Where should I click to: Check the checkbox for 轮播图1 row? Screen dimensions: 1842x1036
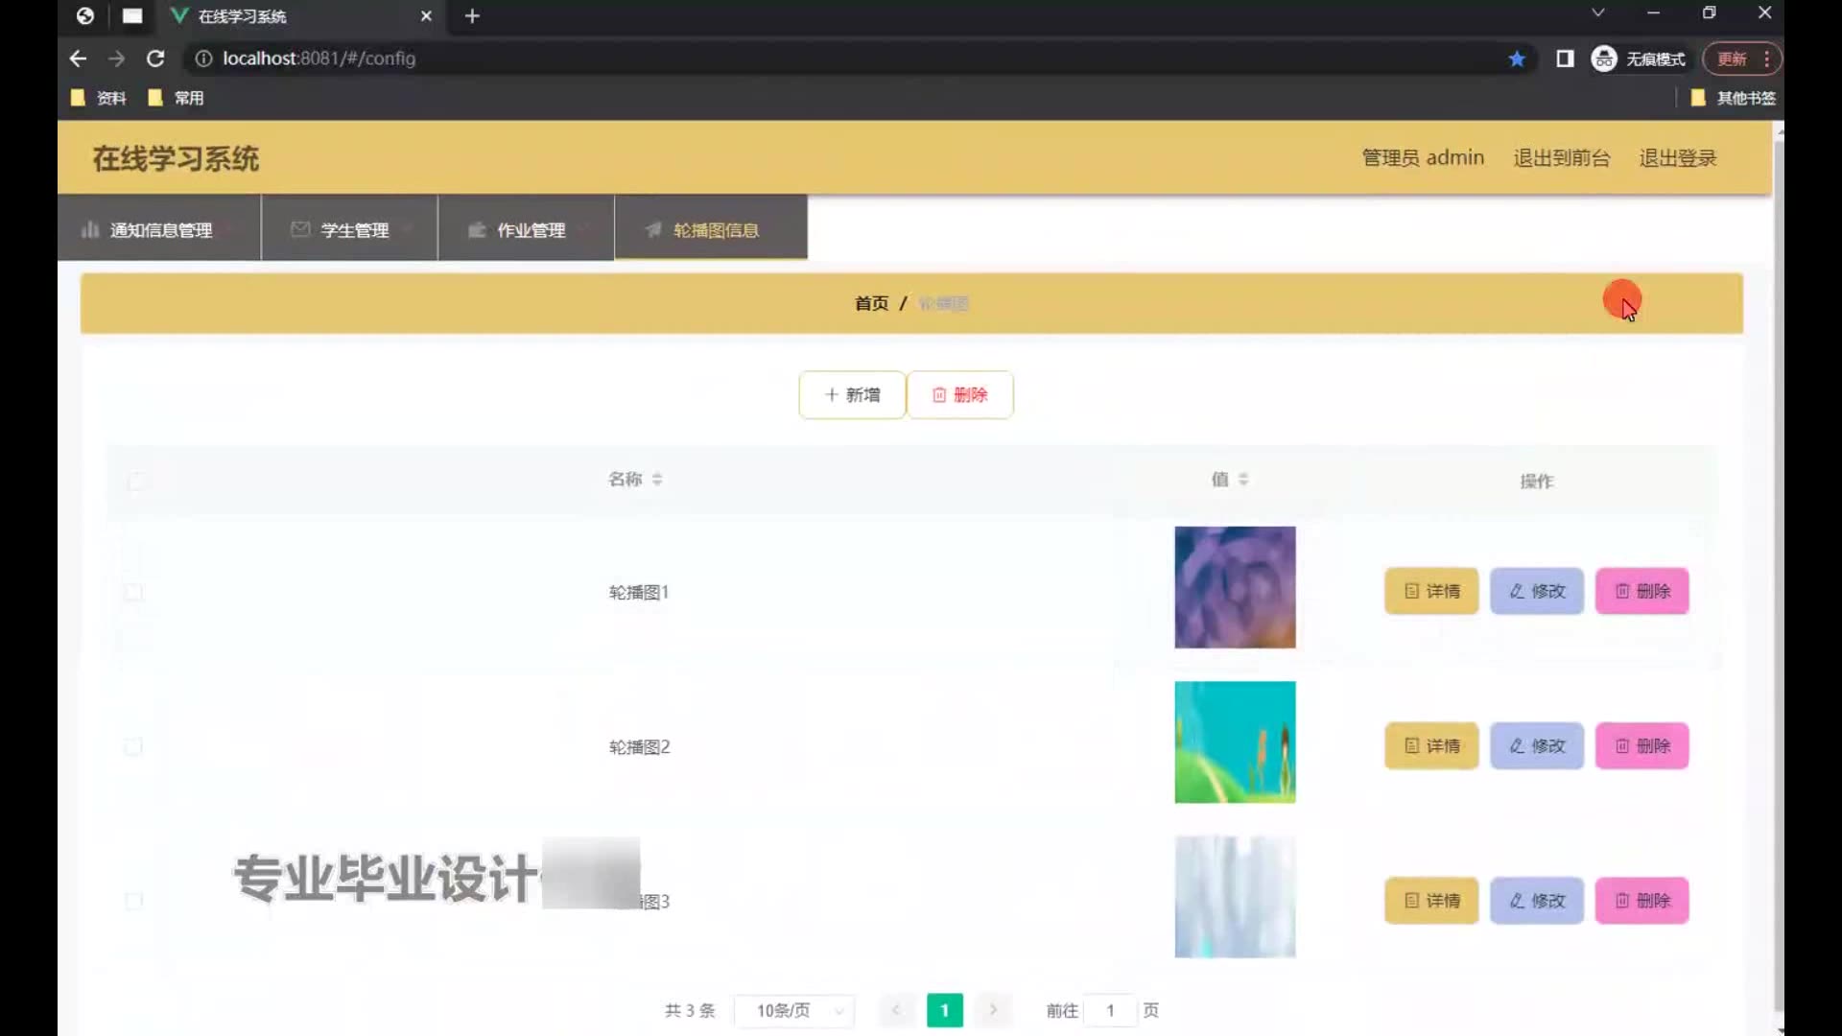134,592
